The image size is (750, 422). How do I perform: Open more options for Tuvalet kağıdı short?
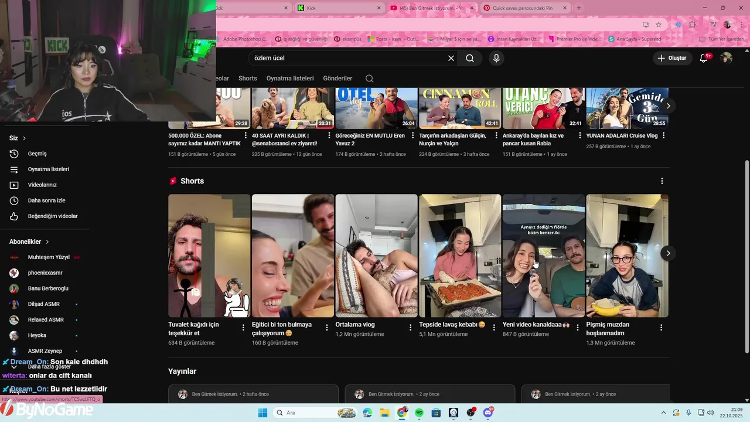click(x=244, y=328)
